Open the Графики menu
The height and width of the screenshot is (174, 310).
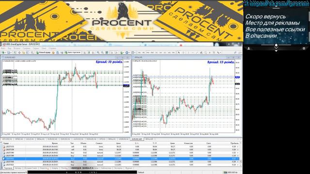click(26, 48)
